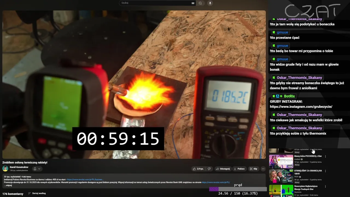Expand description with ...więcej

coord(8,185)
